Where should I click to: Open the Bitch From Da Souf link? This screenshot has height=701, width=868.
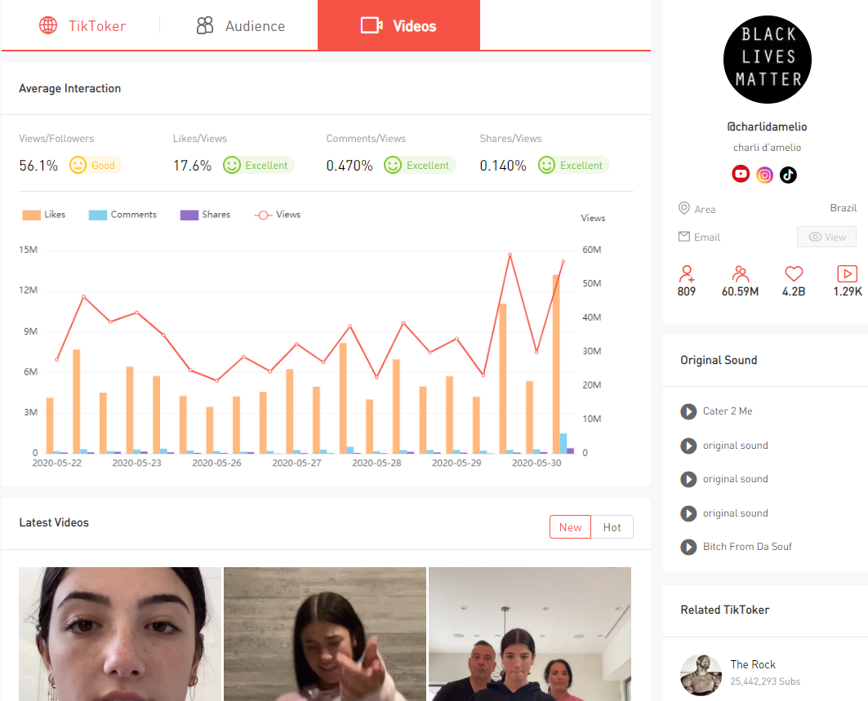point(747,547)
